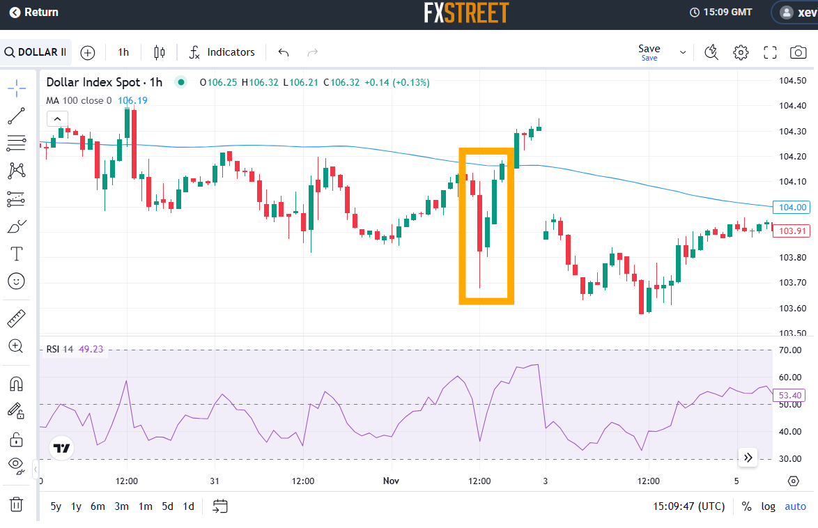Click the trash remove drawings icon

pos(17,504)
